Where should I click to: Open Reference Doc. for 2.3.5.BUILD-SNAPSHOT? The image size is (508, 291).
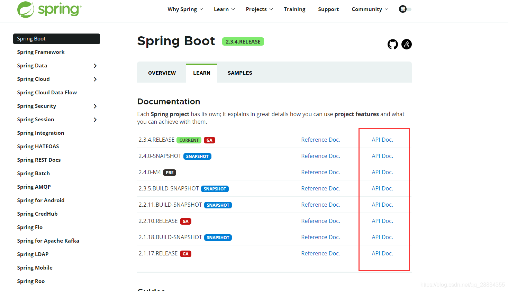320,188
